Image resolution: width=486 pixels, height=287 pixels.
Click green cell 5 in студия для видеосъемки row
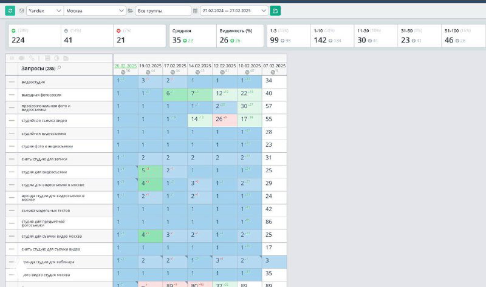coord(150,172)
